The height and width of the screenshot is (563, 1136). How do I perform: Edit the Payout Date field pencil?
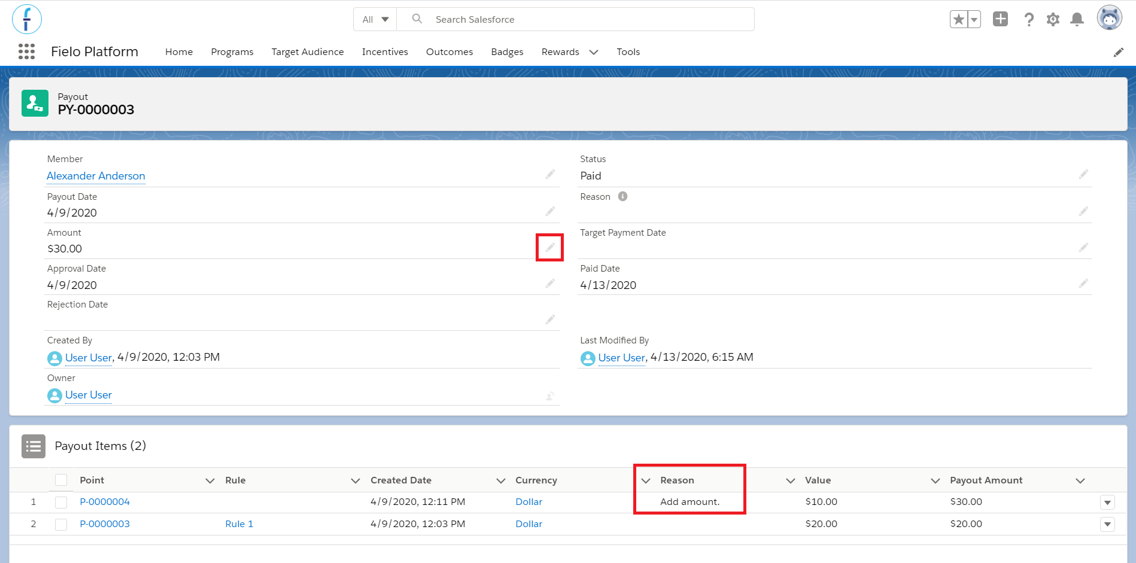[x=550, y=211]
